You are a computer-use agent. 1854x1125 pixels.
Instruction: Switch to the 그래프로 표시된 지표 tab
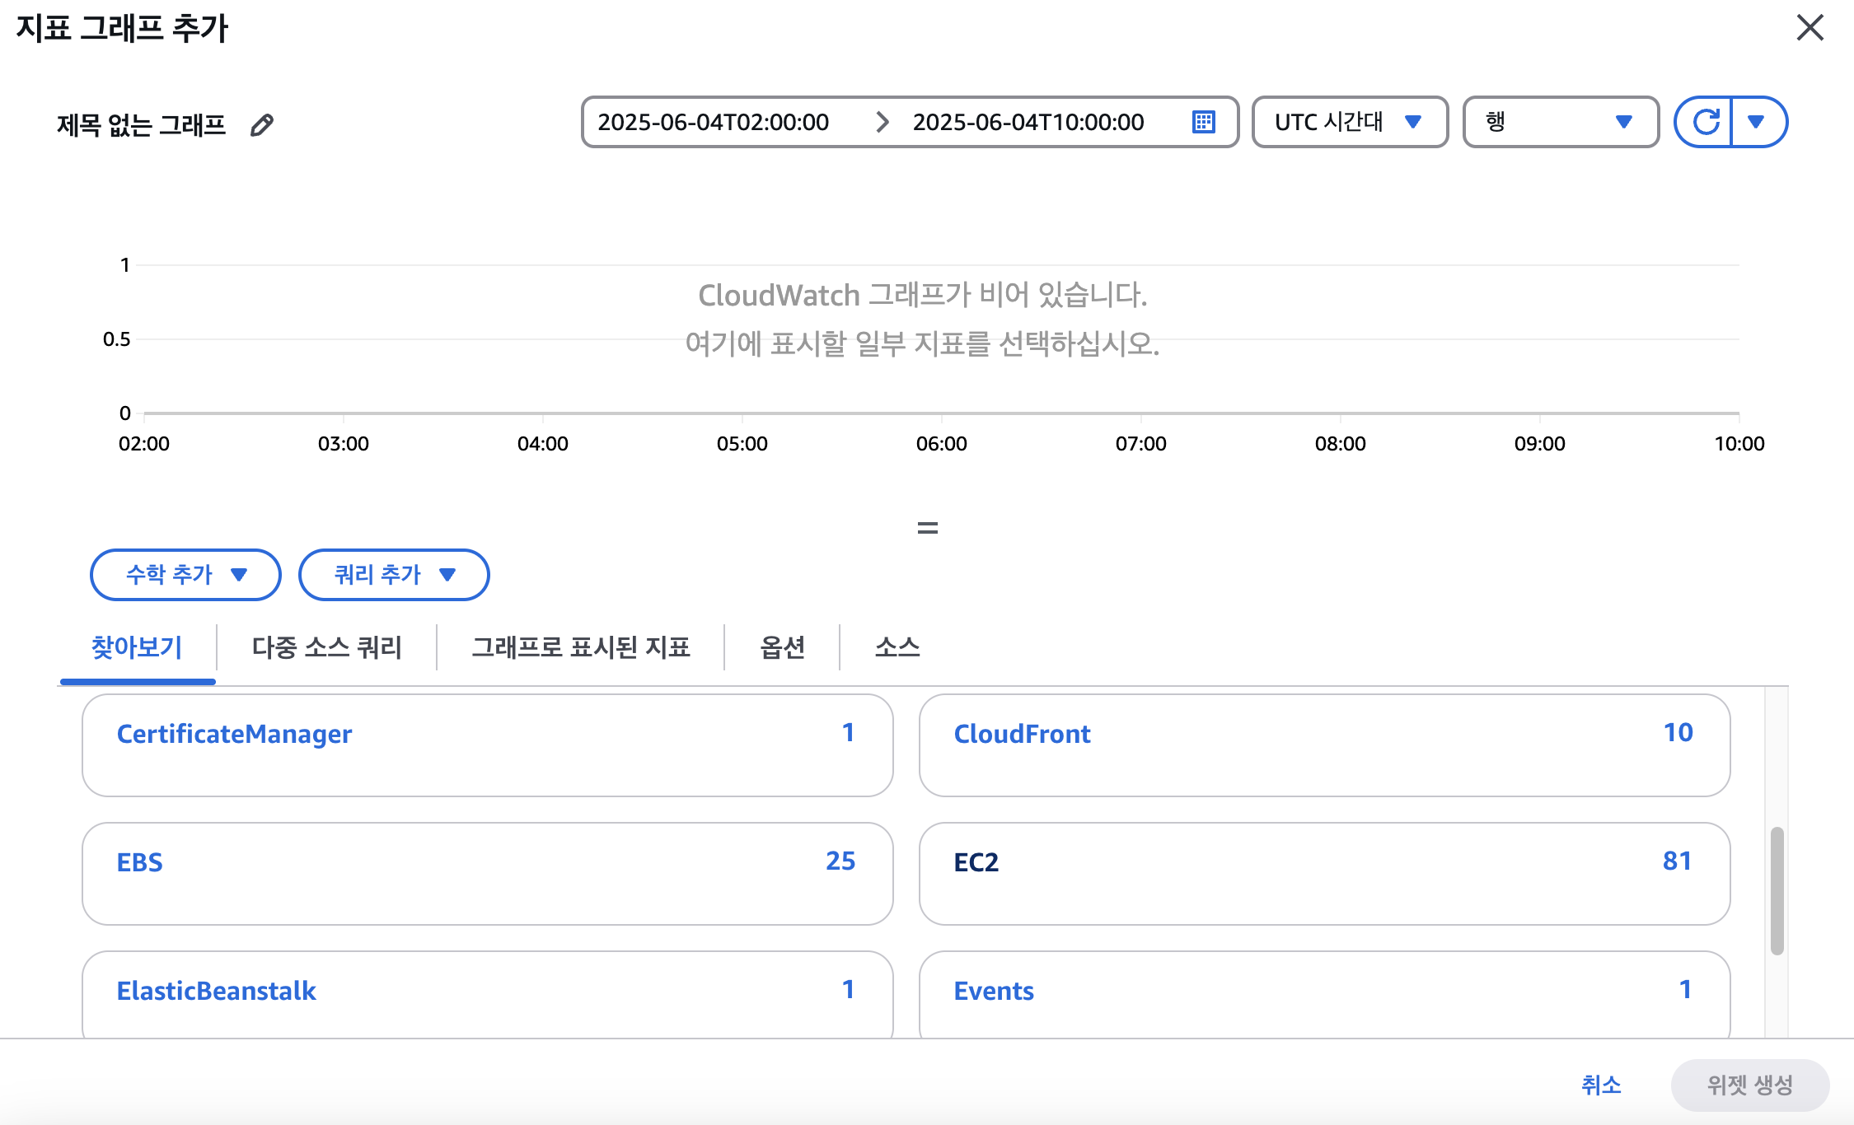point(580,647)
